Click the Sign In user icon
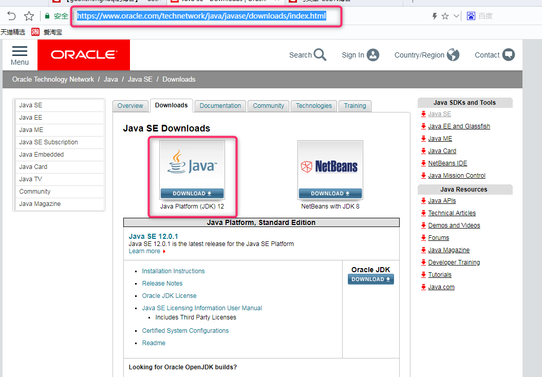The width and height of the screenshot is (542, 377). (373, 54)
